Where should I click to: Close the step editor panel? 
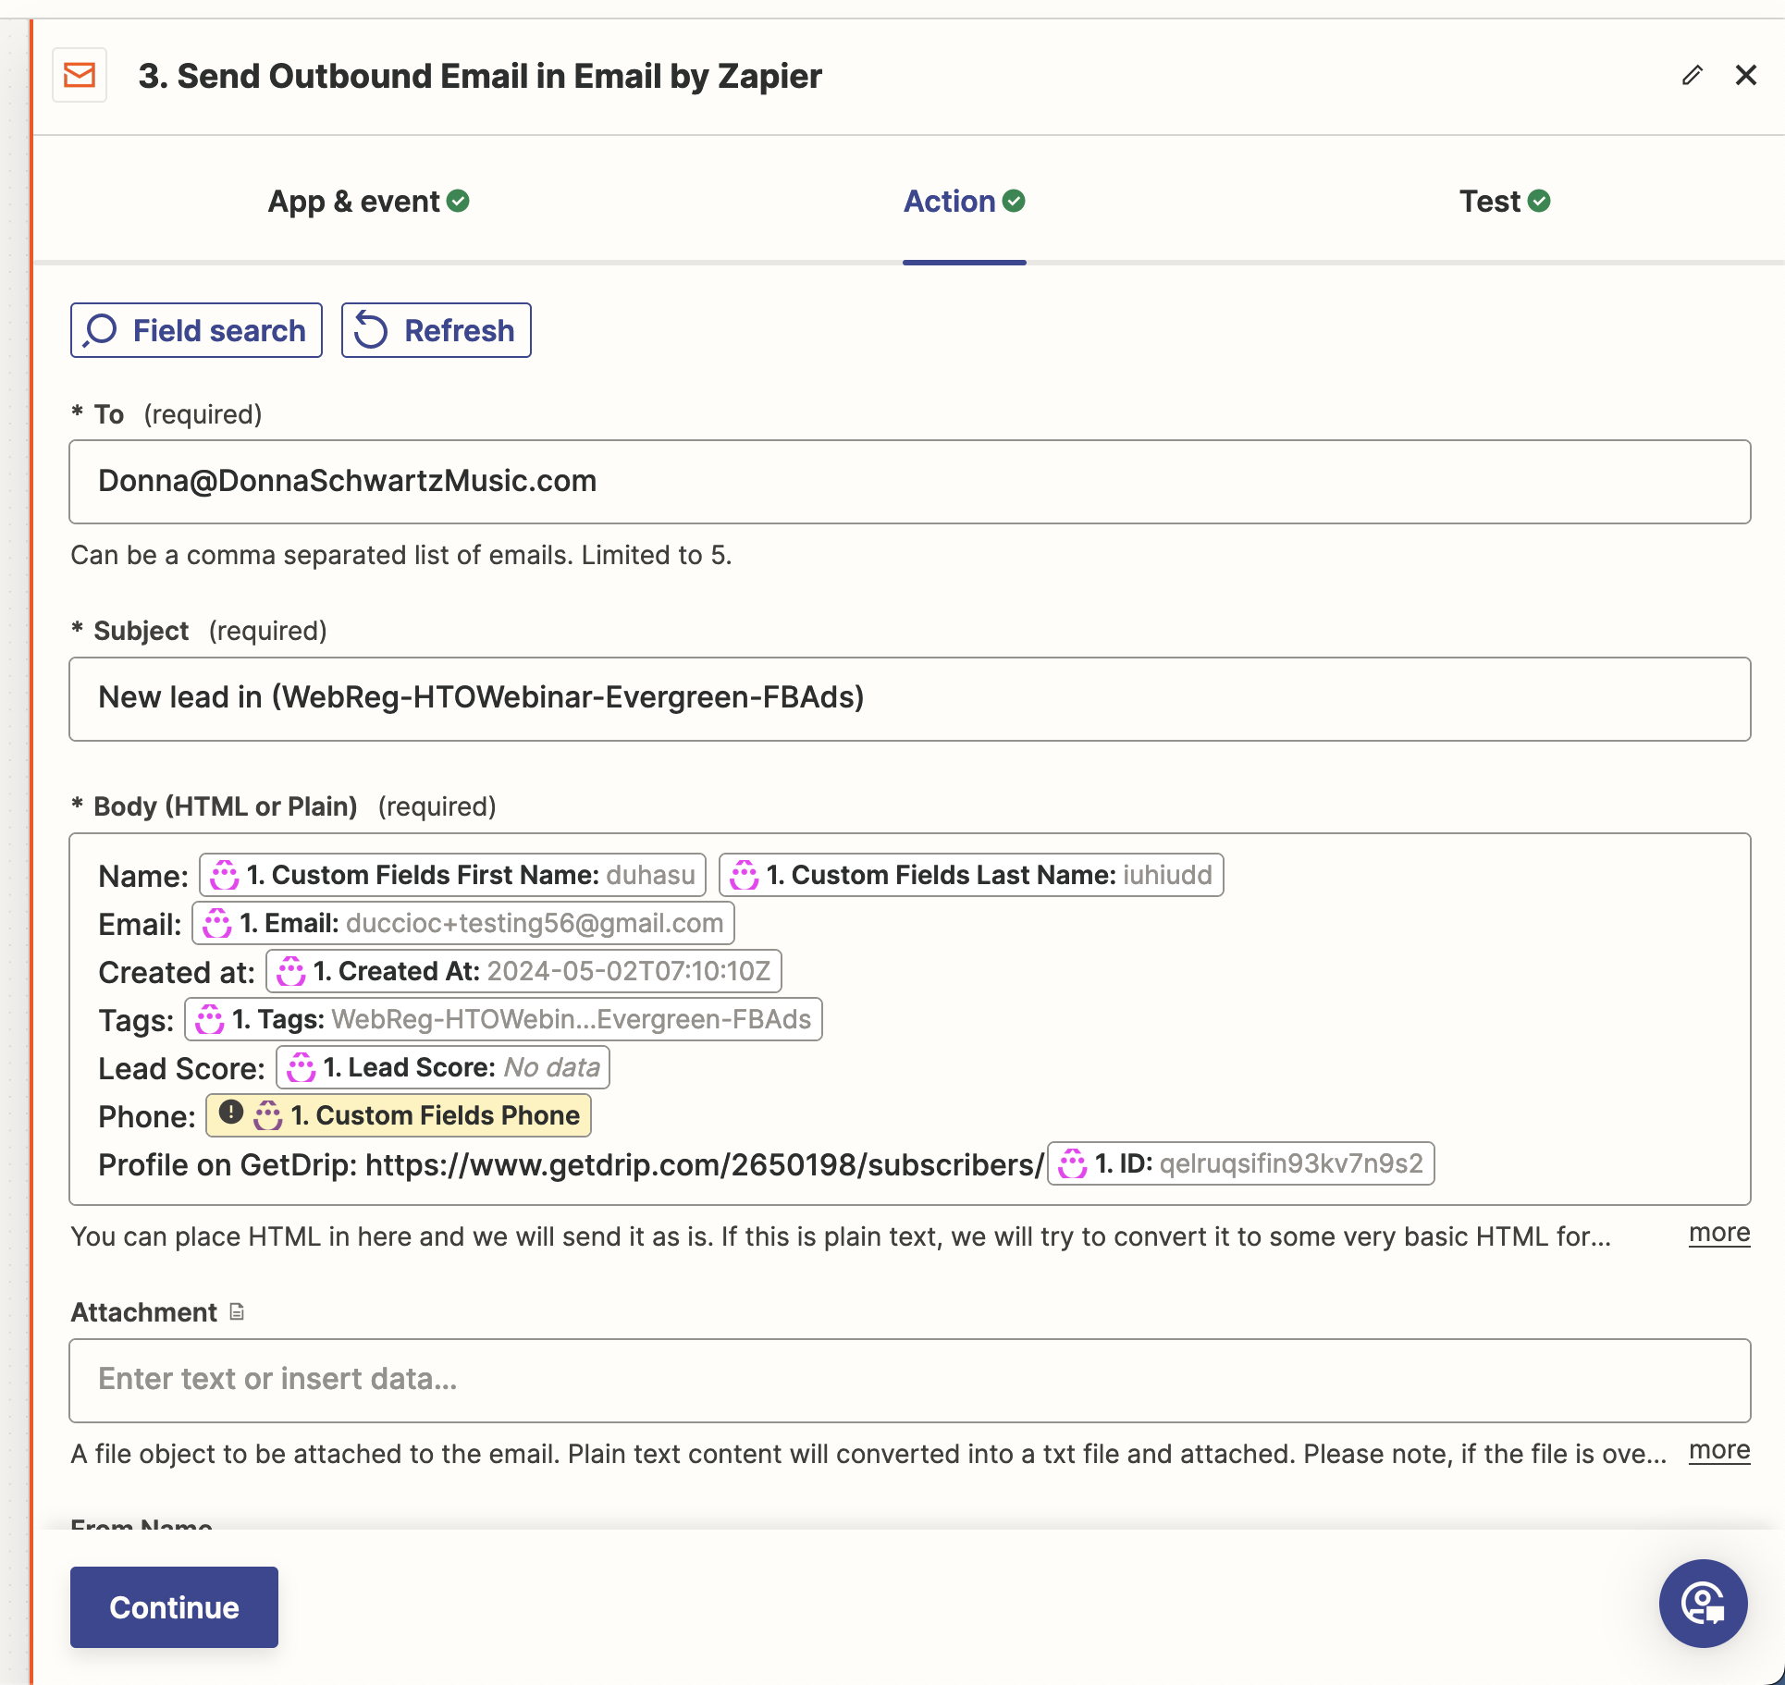(1746, 75)
